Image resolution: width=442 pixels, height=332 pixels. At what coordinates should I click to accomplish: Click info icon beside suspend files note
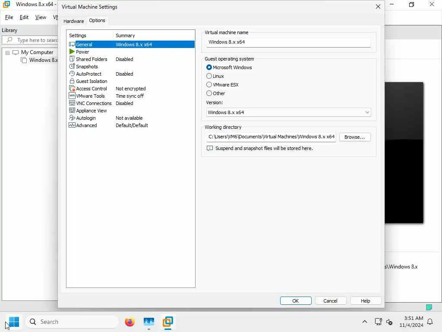210,148
